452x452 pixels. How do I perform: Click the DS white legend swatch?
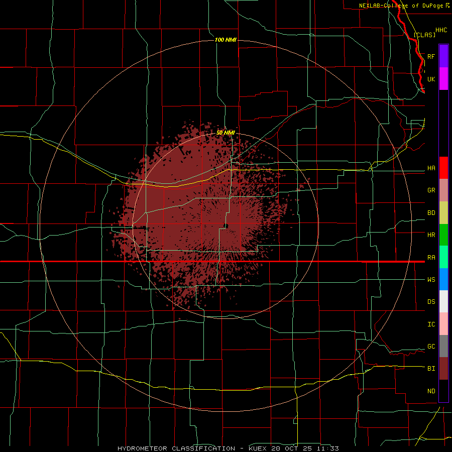click(x=443, y=301)
